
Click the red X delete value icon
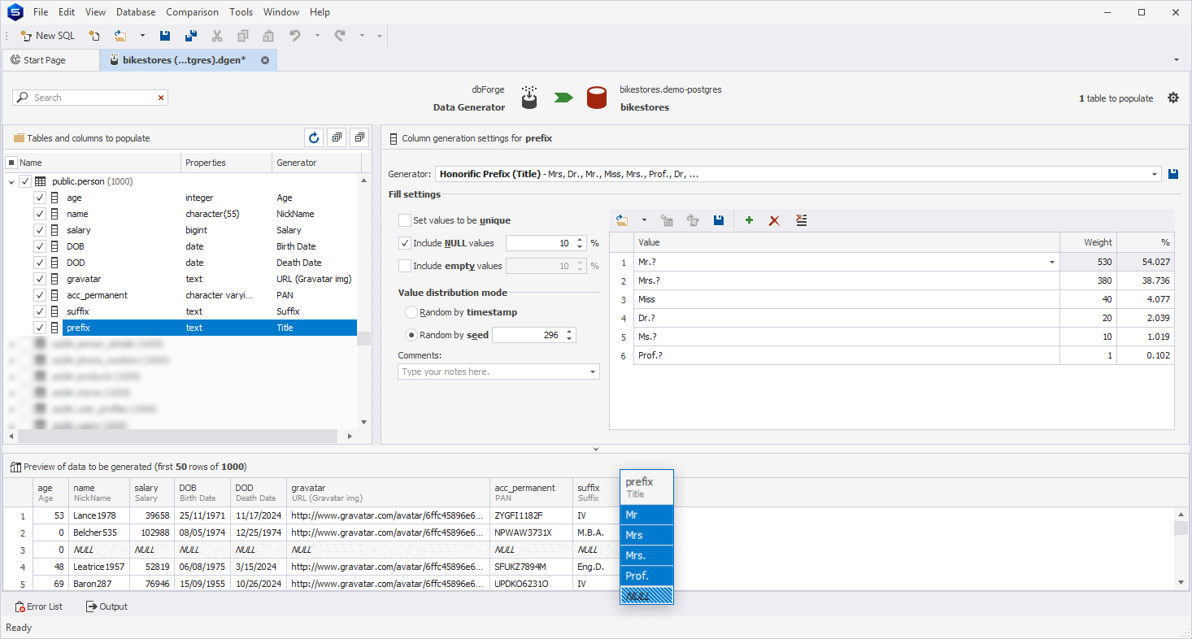coord(774,220)
